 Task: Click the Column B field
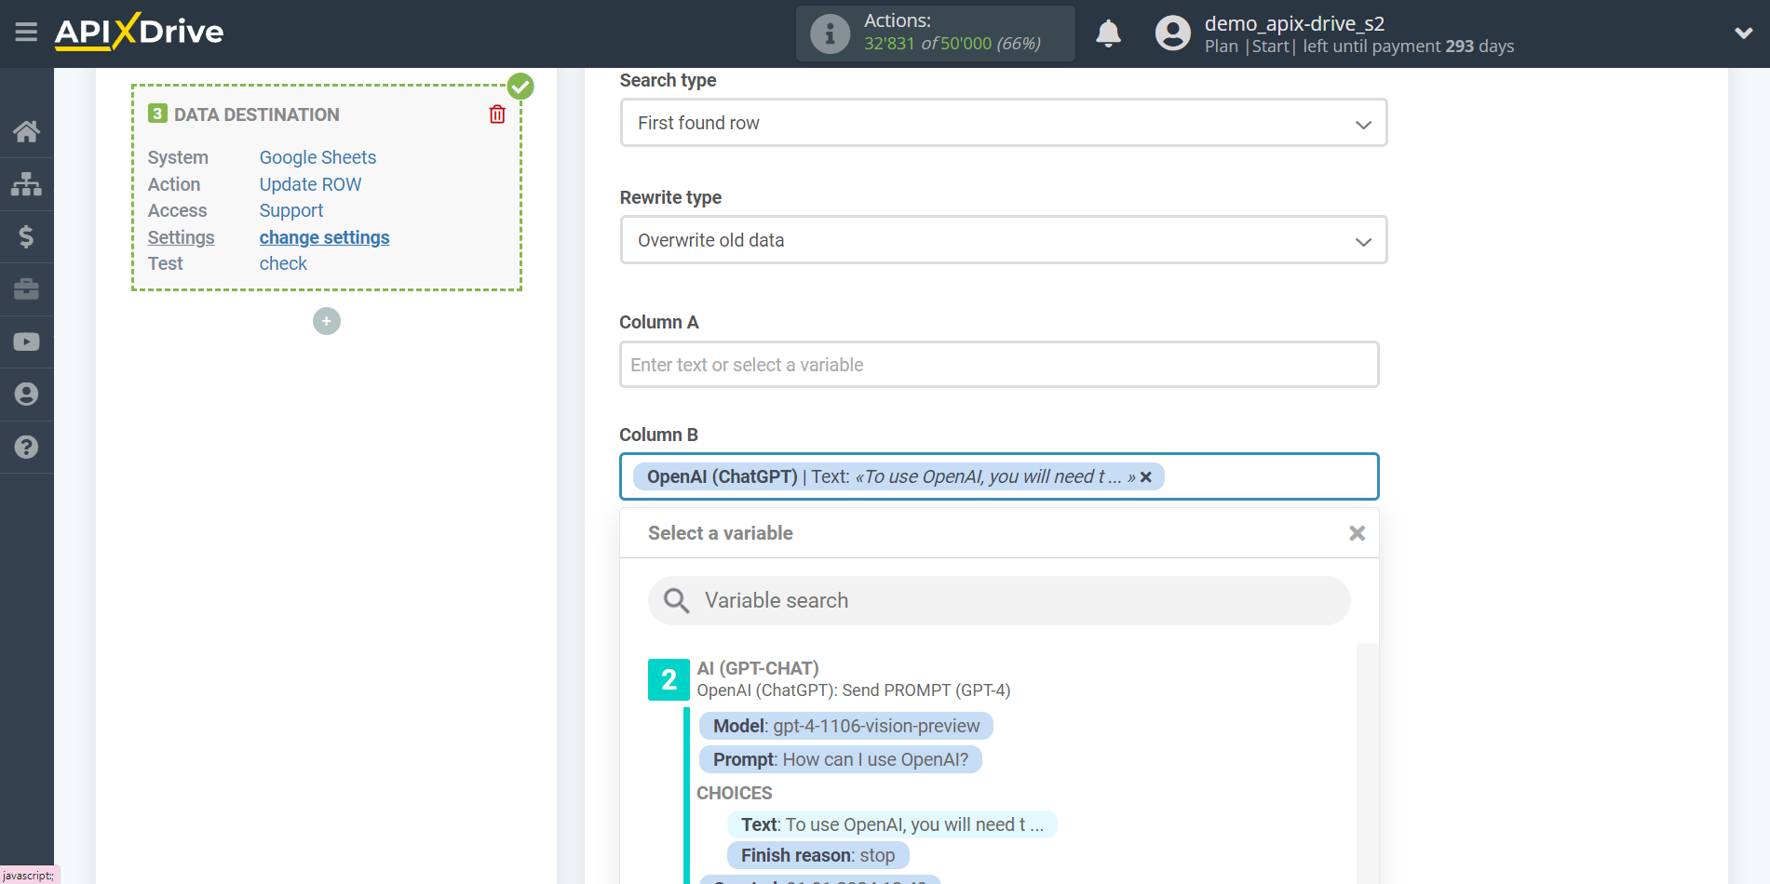coord(999,476)
